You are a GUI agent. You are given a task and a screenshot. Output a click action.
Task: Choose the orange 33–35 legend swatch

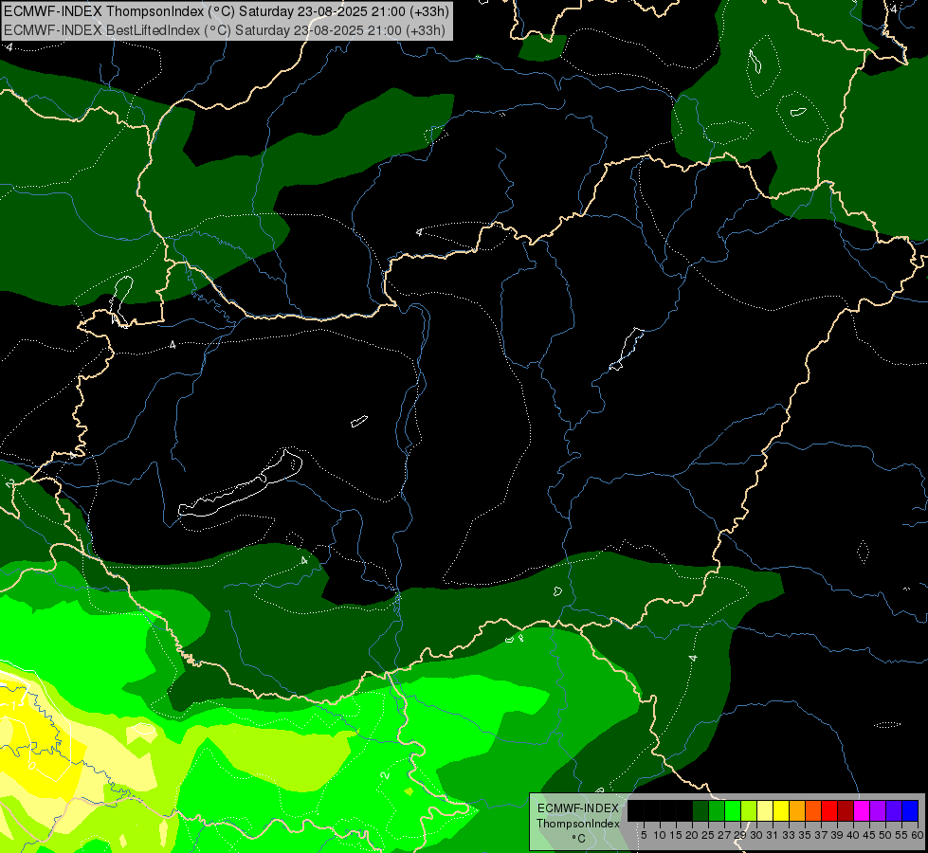(797, 810)
